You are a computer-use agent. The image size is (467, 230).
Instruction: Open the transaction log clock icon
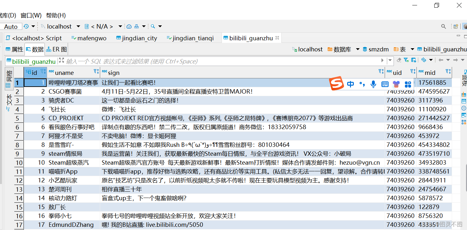click(26, 26)
